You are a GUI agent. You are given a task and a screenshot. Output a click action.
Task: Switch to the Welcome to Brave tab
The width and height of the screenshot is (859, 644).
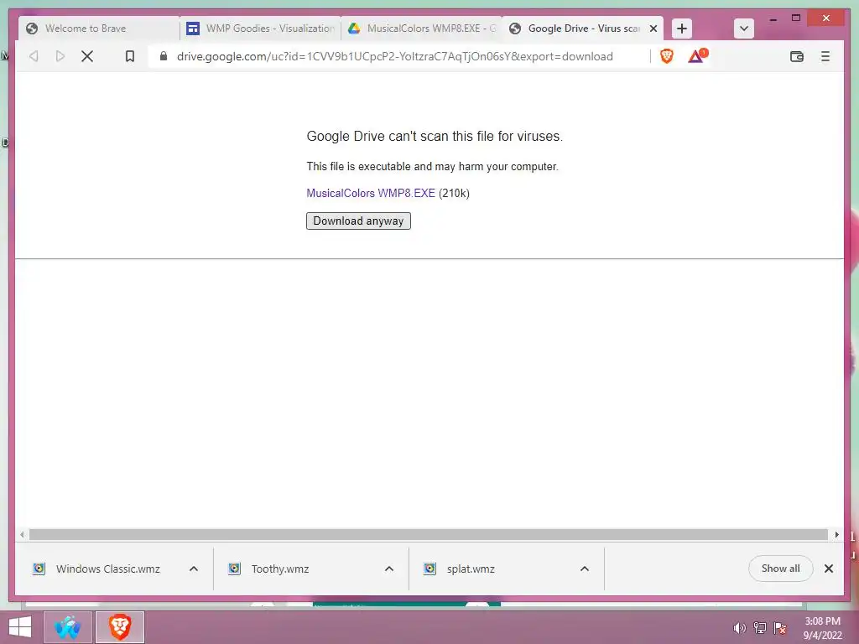point(99,29)
